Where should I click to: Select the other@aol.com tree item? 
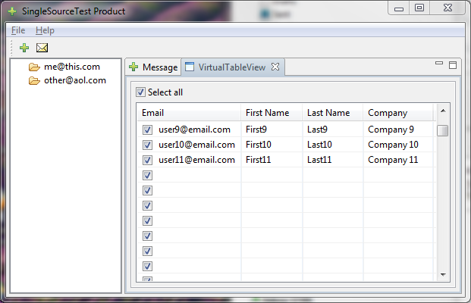[x=75, y=80]
